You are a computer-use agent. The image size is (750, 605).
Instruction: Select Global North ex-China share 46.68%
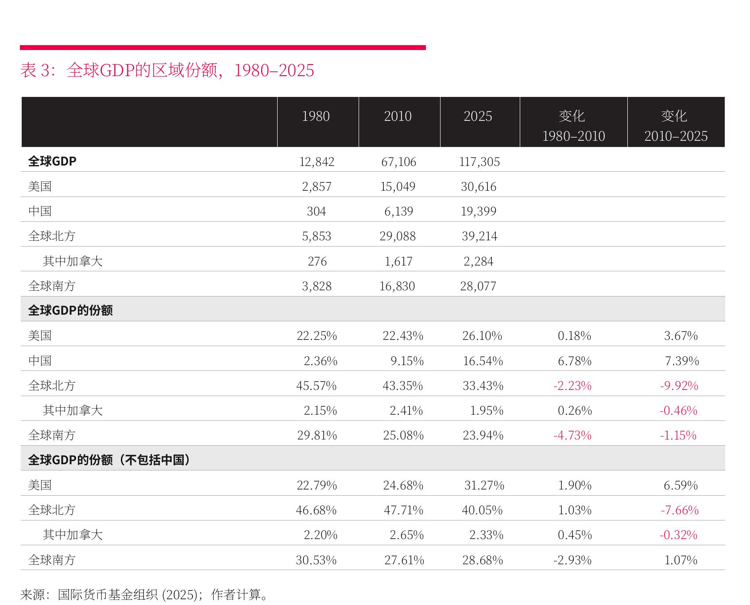pos(316,510)
